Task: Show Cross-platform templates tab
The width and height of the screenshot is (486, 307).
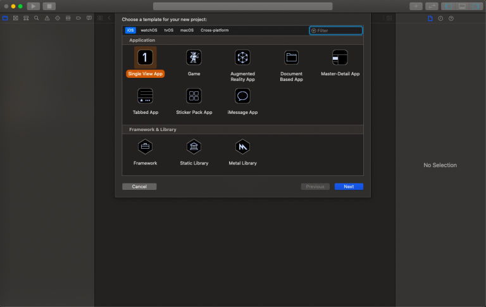Action: point(215,30)
